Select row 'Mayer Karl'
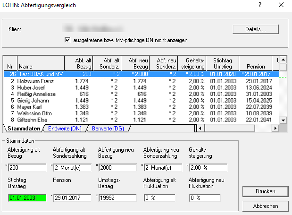292x215 pixels. pos(142,107)
